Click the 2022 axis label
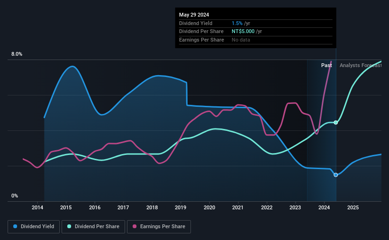The height and width of the screenshot is (240, 389). tap(267, 207)
